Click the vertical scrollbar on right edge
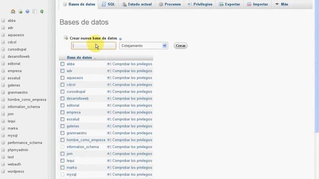The image size is (319, 179). tap(317, 67)
